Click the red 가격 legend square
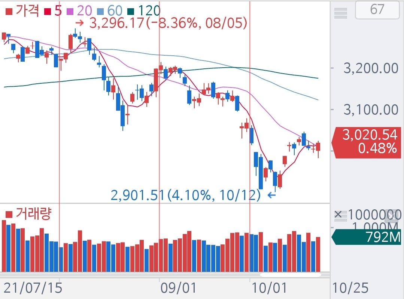Viewport: 404px width, 299px height. click(9, 12)
